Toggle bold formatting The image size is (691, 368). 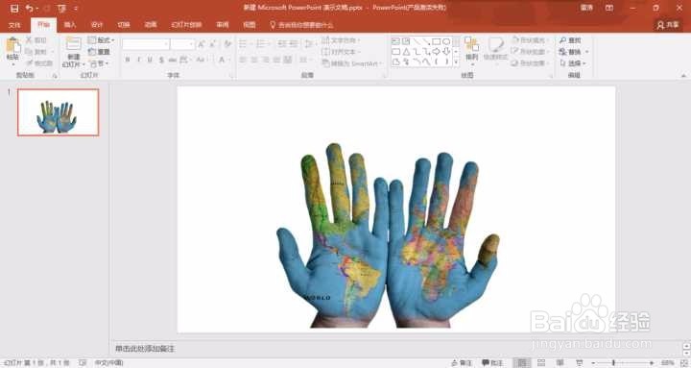point(128,60)
